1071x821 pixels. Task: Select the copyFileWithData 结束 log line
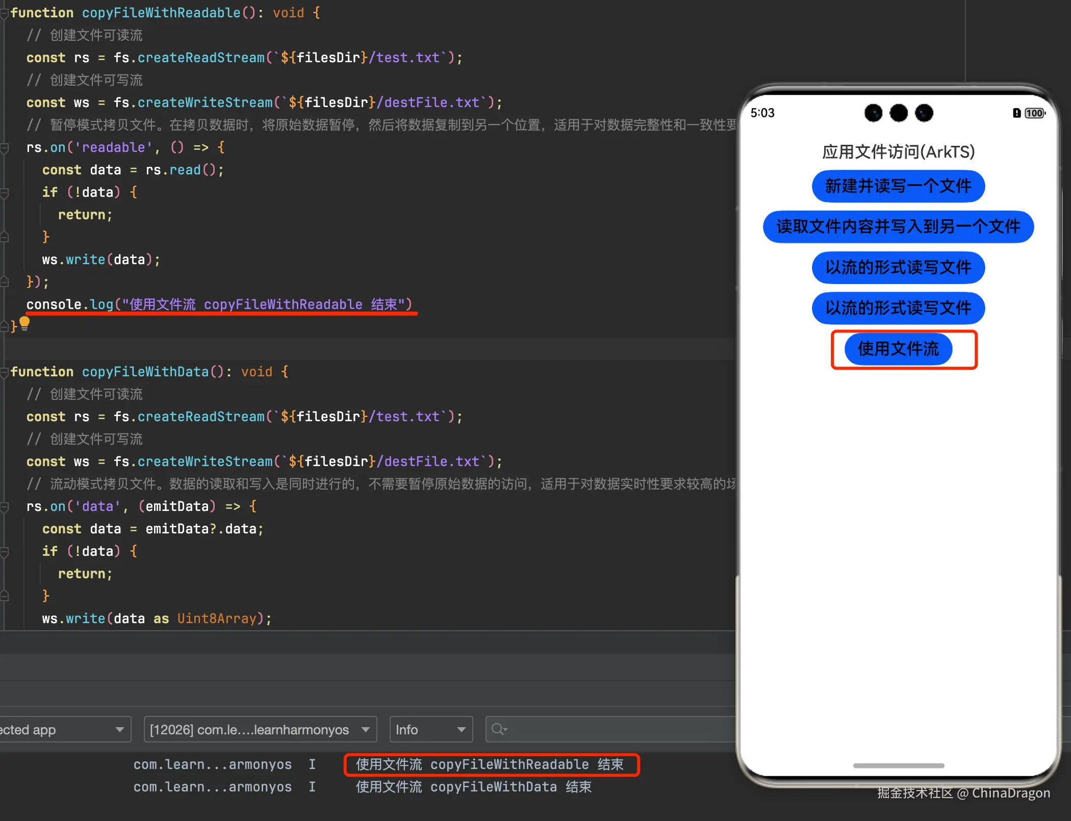473,787
